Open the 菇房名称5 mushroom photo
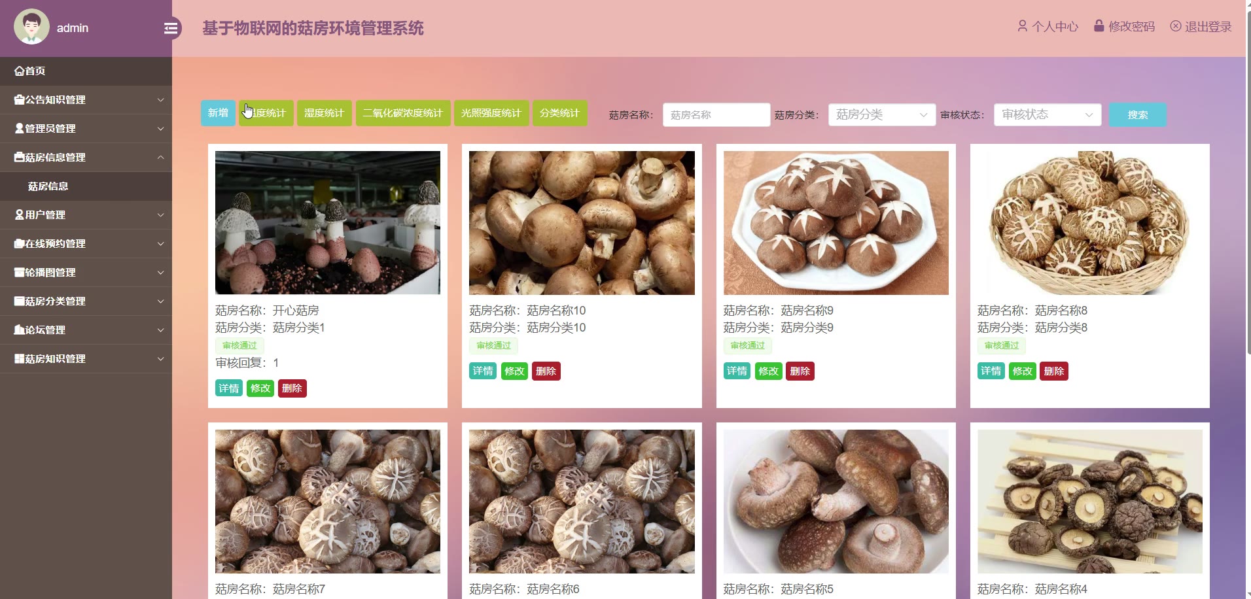This screenshot has width=1251, height=599. pos(836,502)
